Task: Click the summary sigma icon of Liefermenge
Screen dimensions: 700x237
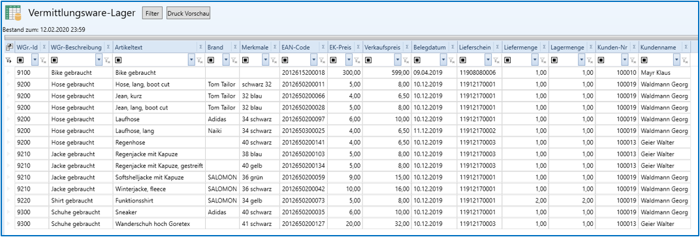Action: click(543, 48)
